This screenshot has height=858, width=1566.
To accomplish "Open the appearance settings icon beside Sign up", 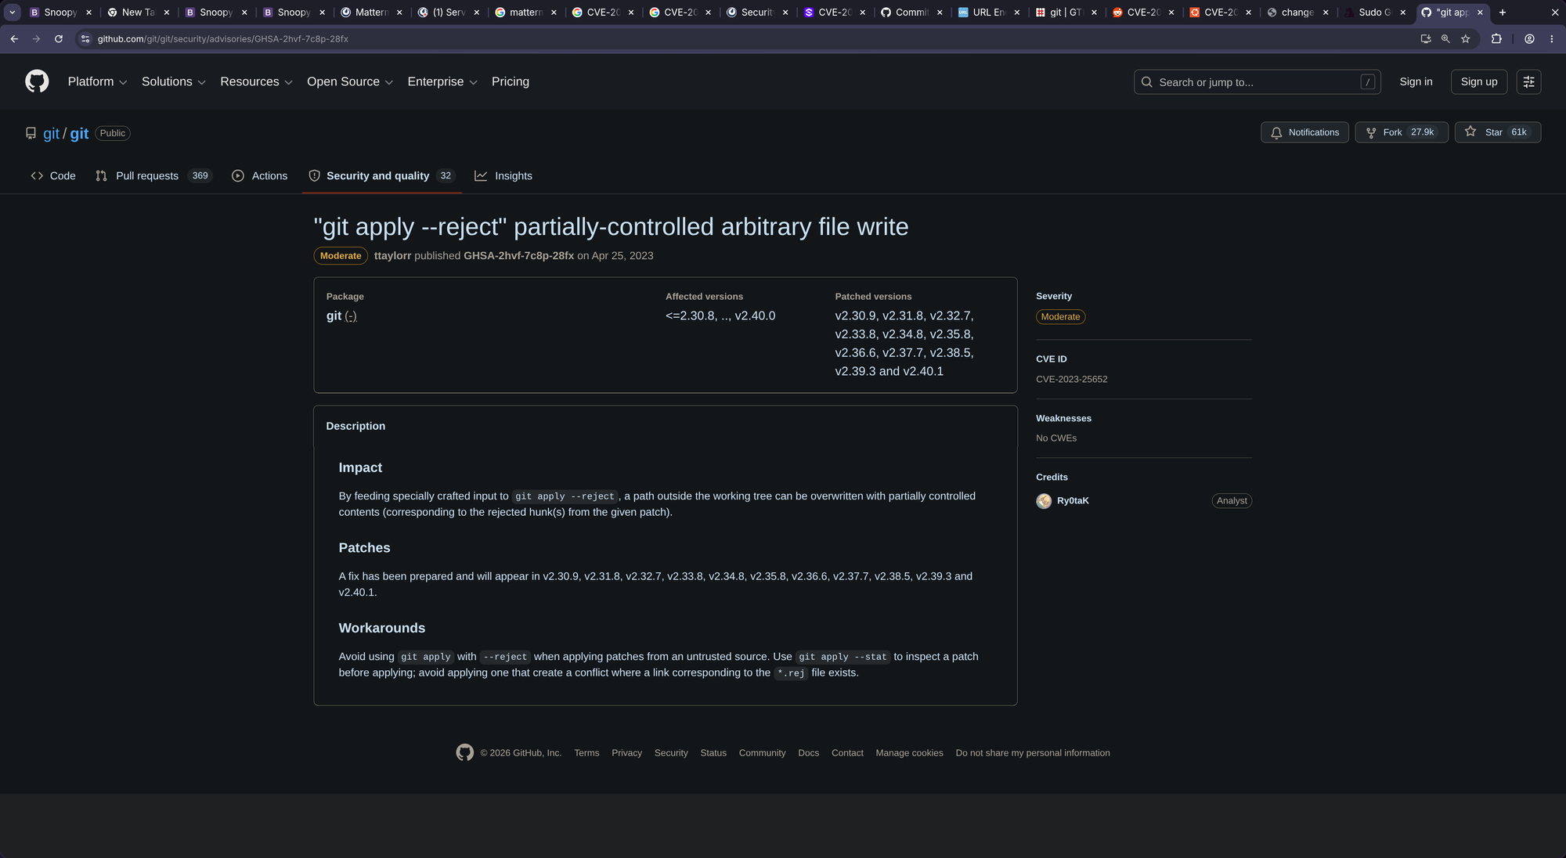I will (x=1528, y=81).
